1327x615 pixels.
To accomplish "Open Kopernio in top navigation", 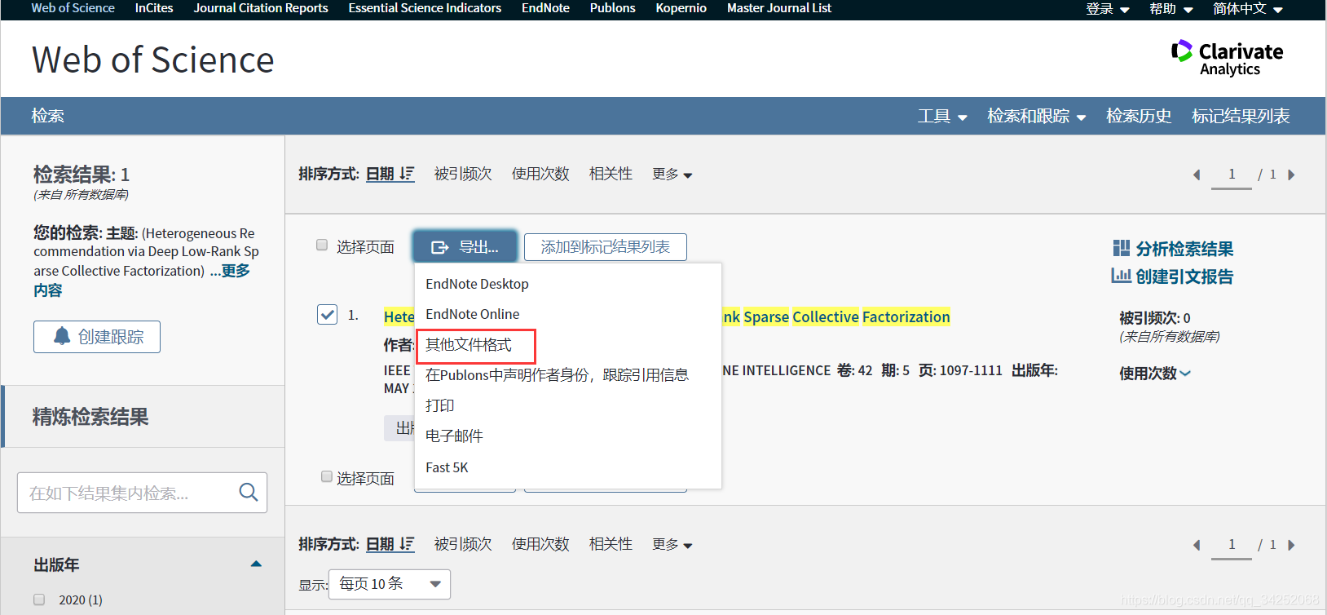I will pos(681,8).
